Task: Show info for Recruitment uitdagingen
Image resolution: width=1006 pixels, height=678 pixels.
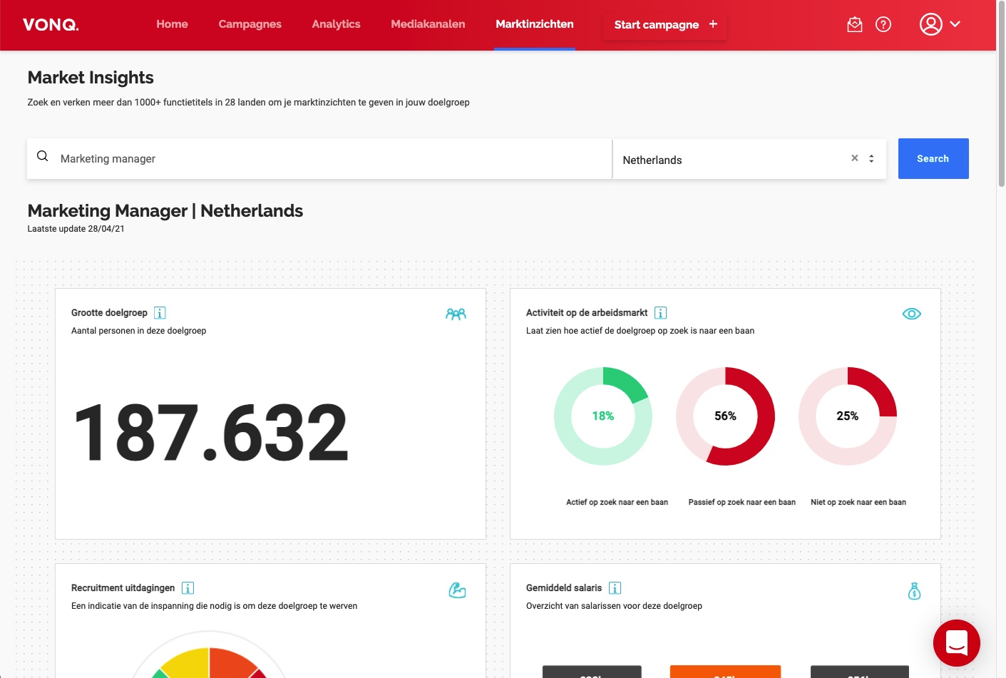Action: [x=188, y=588]
